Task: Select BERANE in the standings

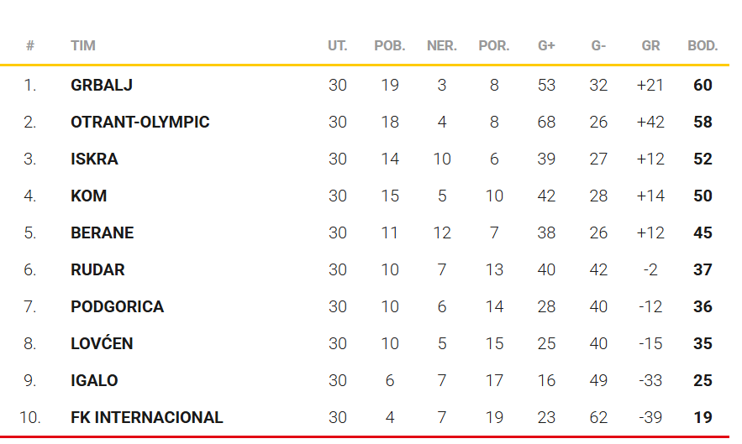Action: [102, 232]
